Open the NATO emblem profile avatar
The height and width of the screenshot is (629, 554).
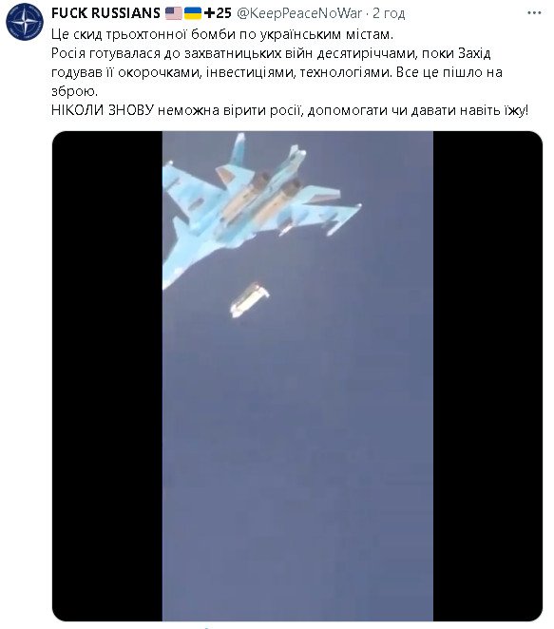tap(25, 22)
